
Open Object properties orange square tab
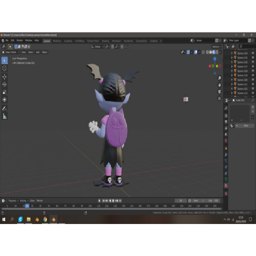coord(226,148)
